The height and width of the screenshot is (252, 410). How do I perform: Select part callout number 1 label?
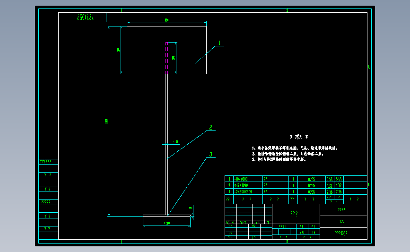[x=219, y=43]
